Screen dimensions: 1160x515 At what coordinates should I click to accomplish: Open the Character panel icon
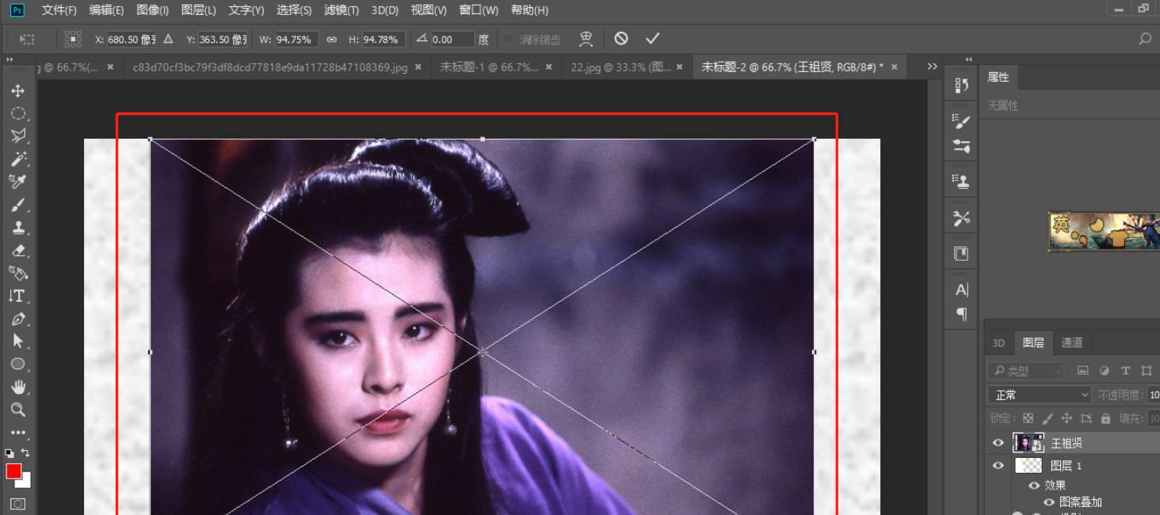pyautogui.click(x=962, y=290)
